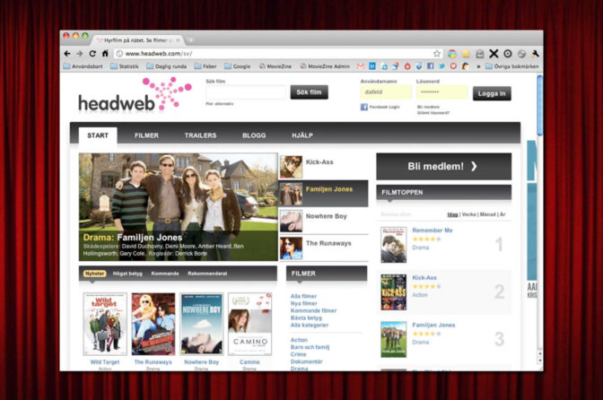This screenshot has height=400, width=603.
Task: Select Nowhere Boy in the featured list
Action: [x=323, y=221]
